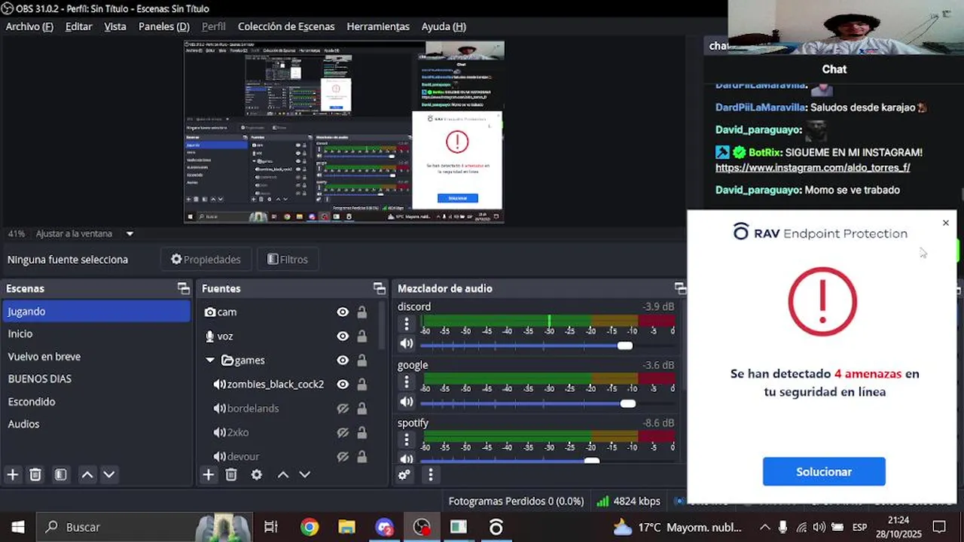This screenshot has height=542, width=964.
Task: Open source properties gear in the Fuentes toolbar
Action: tap(257, 474)
